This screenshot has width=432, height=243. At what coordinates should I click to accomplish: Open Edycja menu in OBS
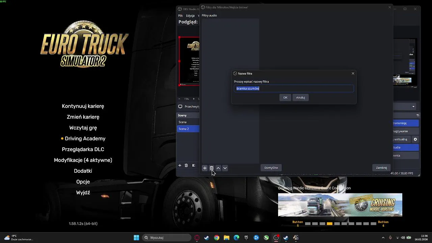(x=190, y=16)
